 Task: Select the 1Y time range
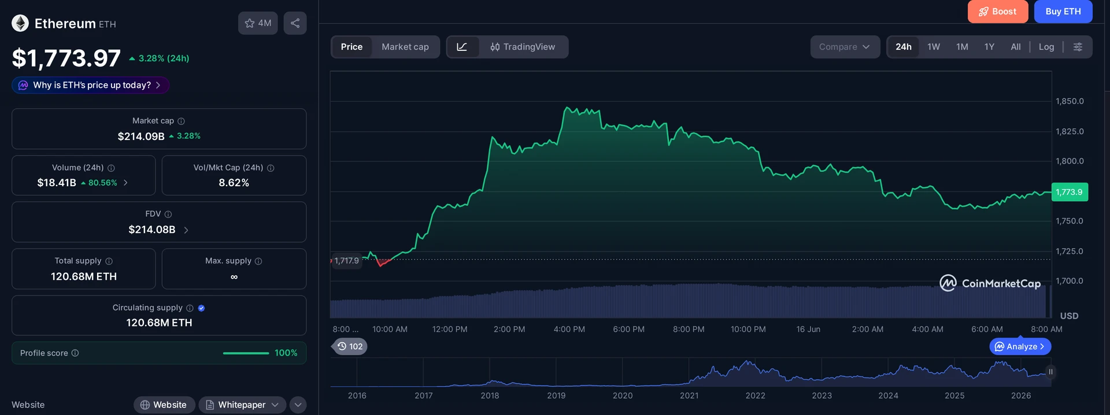[989, 47]
